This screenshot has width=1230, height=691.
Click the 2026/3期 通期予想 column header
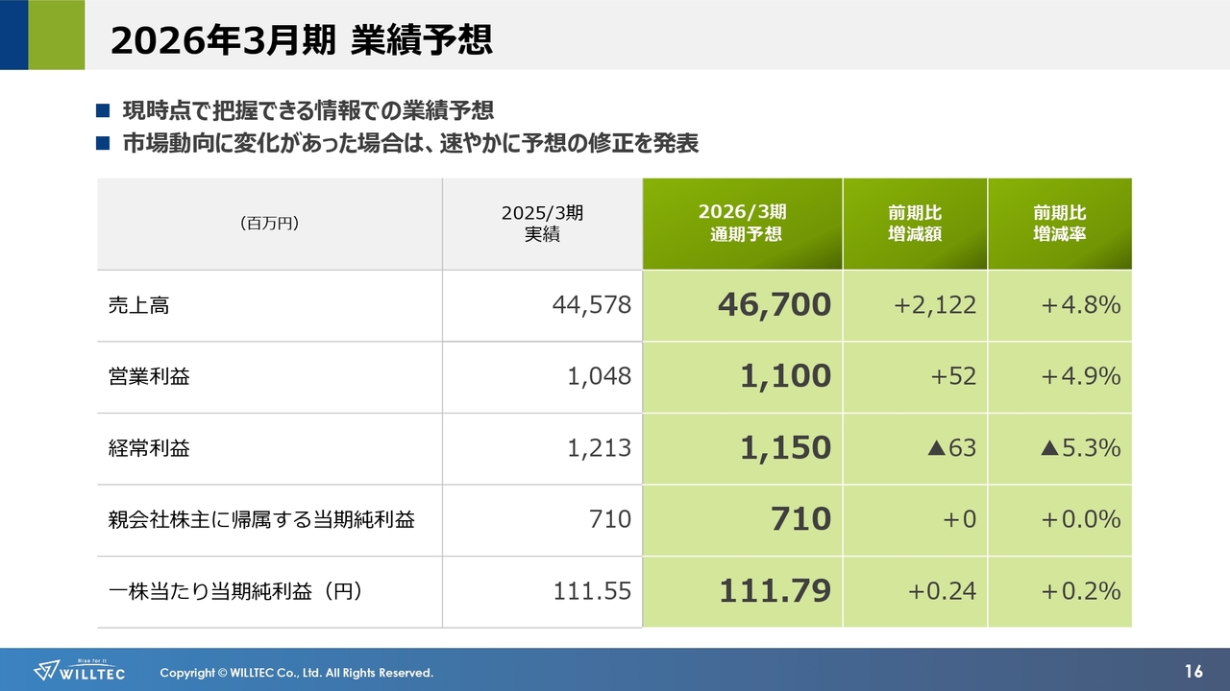745,223
